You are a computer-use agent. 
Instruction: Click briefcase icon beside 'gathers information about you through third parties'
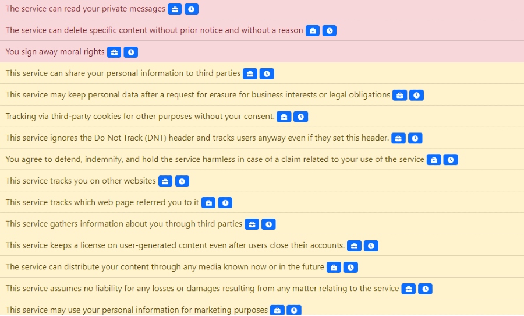(252, 224)
